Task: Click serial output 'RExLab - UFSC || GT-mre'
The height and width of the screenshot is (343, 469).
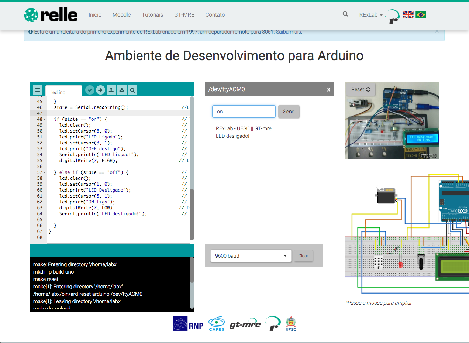Action: point(244,128)
